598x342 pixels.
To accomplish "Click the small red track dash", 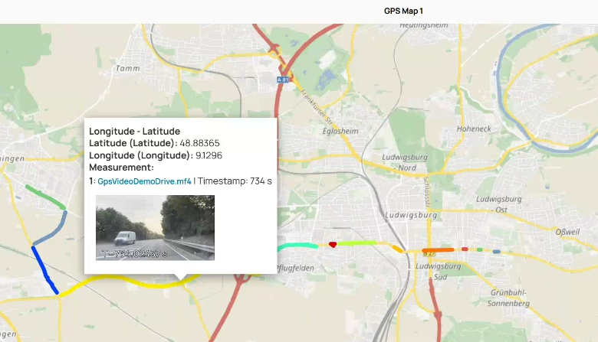I will [x=465, y=249].
